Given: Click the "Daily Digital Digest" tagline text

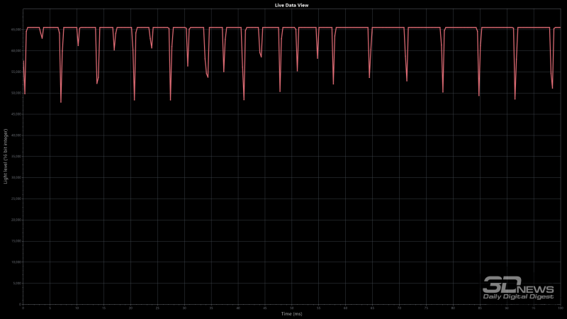Looking at the screenshot, I should point(519,296).
